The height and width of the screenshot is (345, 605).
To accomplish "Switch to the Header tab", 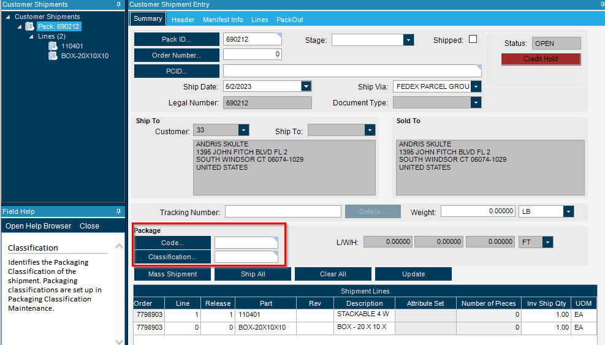I will (183, 20).
